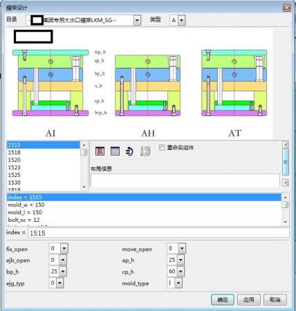The height and width of the screenshot is (311, 296).
Task: Click the AT mold base diagram
Action: point(234,83)
